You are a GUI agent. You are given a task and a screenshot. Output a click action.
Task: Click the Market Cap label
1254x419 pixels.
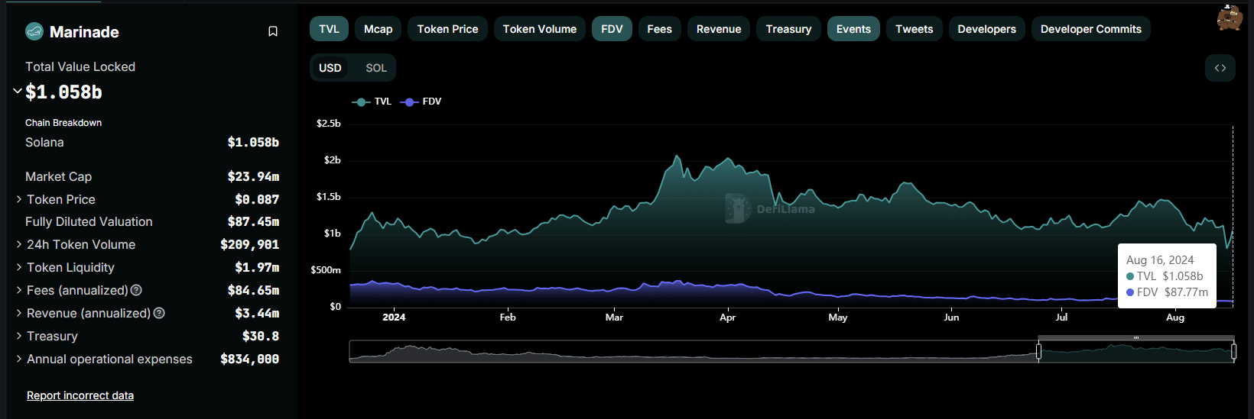58,176
